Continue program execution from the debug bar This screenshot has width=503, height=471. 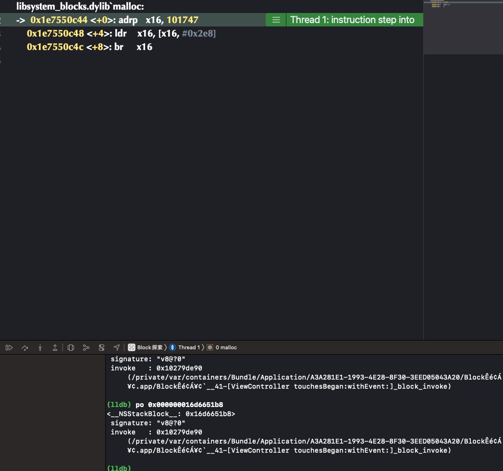(9, 347)
